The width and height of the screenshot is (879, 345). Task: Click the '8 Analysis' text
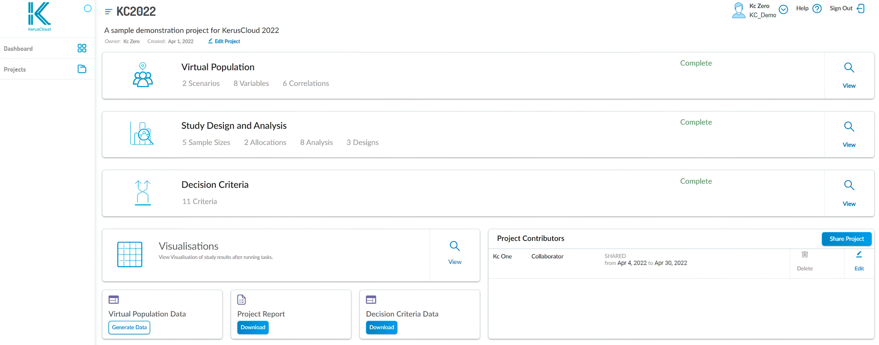317,143
